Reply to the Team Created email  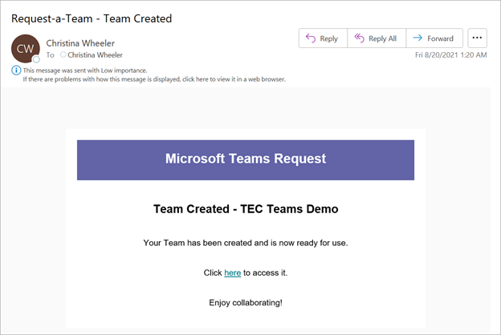(x=323, y=38)
